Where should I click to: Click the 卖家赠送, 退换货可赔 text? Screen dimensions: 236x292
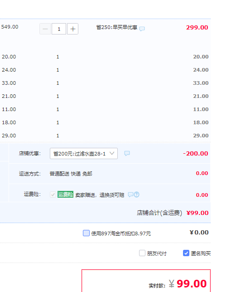coord(100,195)
